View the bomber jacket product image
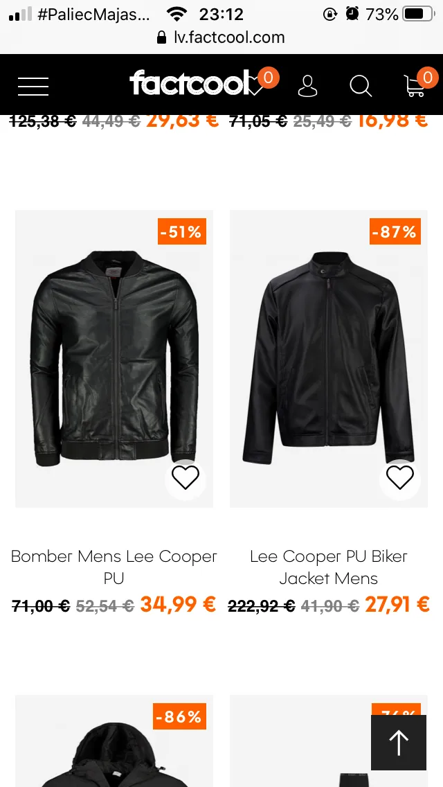Screen dimensions: 443x787 [114, 358]
